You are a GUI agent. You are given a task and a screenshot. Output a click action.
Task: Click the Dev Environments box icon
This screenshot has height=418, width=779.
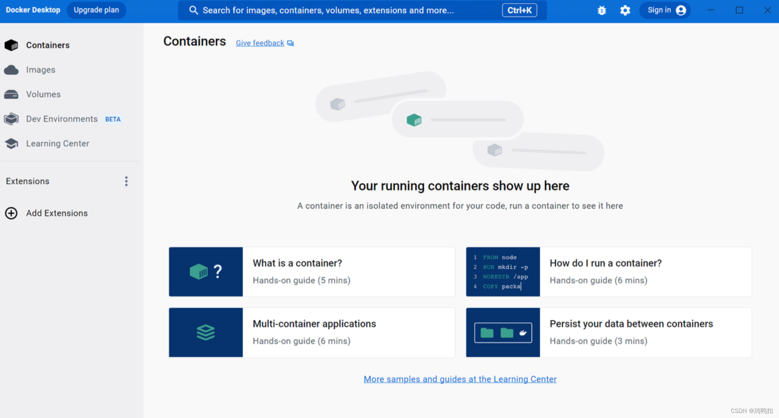point(11,119)
